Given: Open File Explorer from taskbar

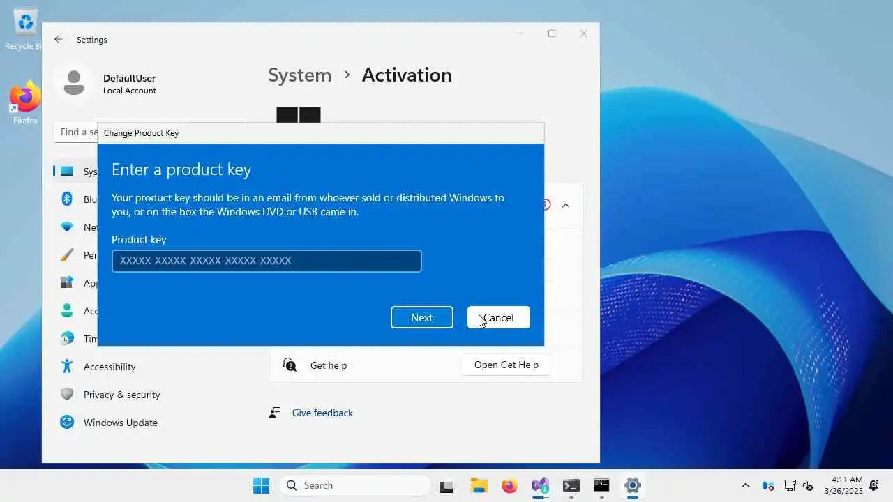Looking at the screenshot, I should 479,485.
